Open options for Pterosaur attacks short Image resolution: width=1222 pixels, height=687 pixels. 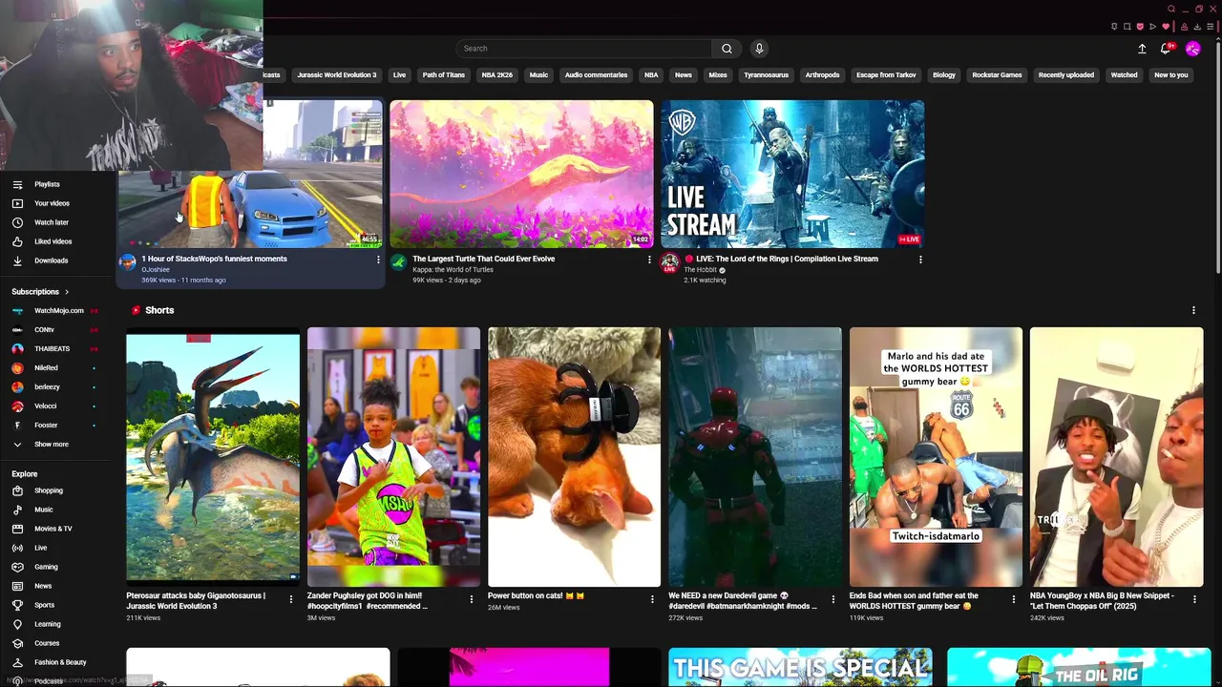tap(291, 599)
